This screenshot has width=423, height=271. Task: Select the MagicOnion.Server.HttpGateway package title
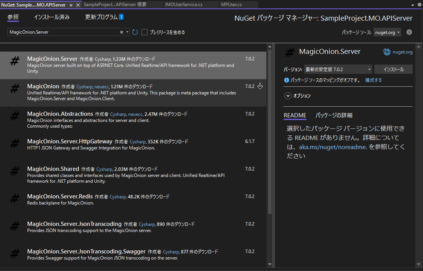70,141
